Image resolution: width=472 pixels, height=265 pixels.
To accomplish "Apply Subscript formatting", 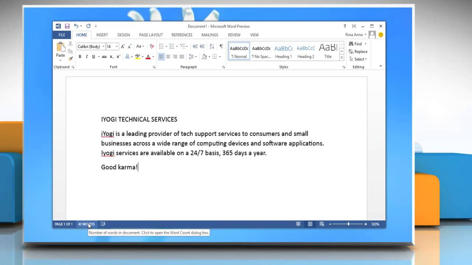I will (112, 57).
